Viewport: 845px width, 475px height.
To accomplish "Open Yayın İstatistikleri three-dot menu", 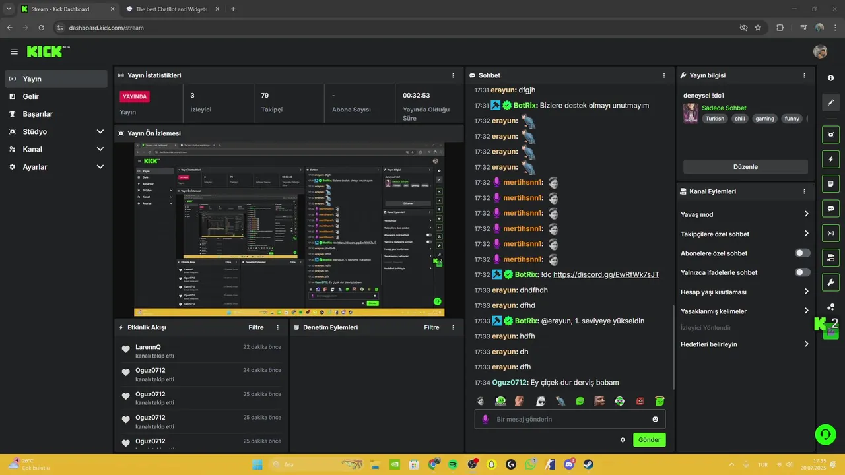I will [x=453, y=75].
